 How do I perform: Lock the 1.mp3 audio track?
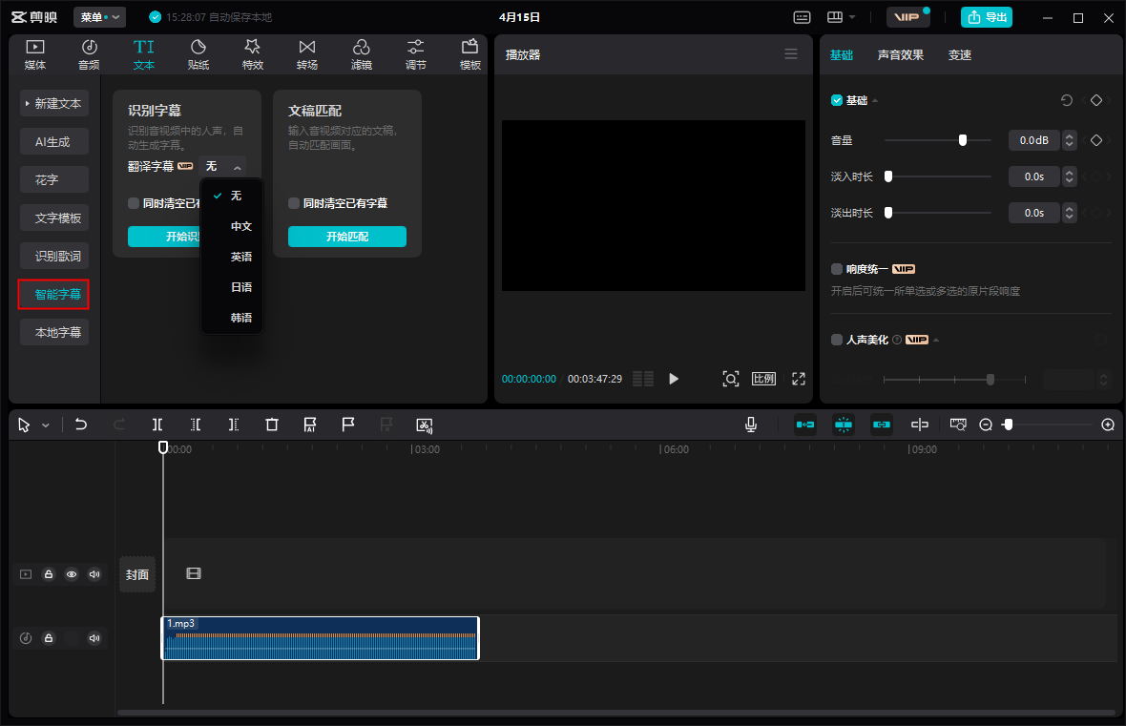(x=49, y=638)
